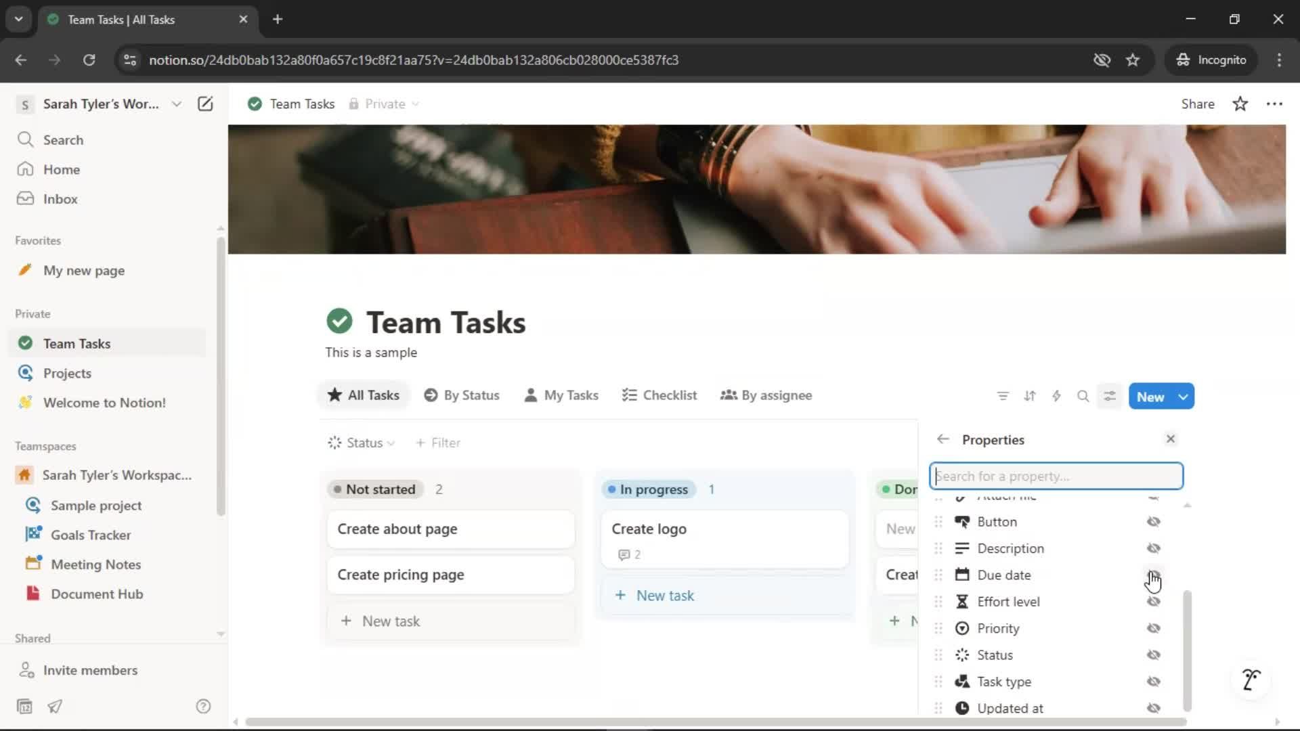Go back from Properties panel

click(943, 439)
